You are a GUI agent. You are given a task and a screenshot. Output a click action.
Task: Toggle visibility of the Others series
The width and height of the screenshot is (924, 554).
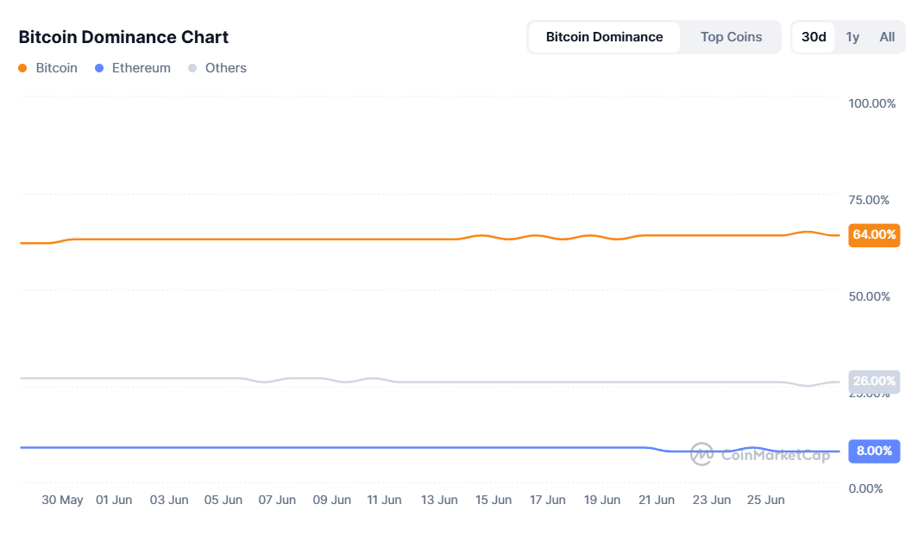point(225,67)
